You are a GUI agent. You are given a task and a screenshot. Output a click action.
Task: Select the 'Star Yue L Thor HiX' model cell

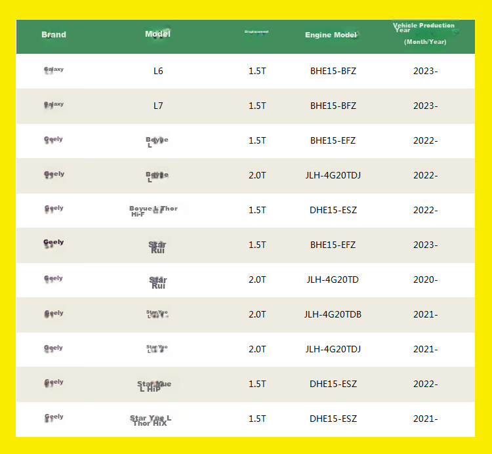pos(151,421)
